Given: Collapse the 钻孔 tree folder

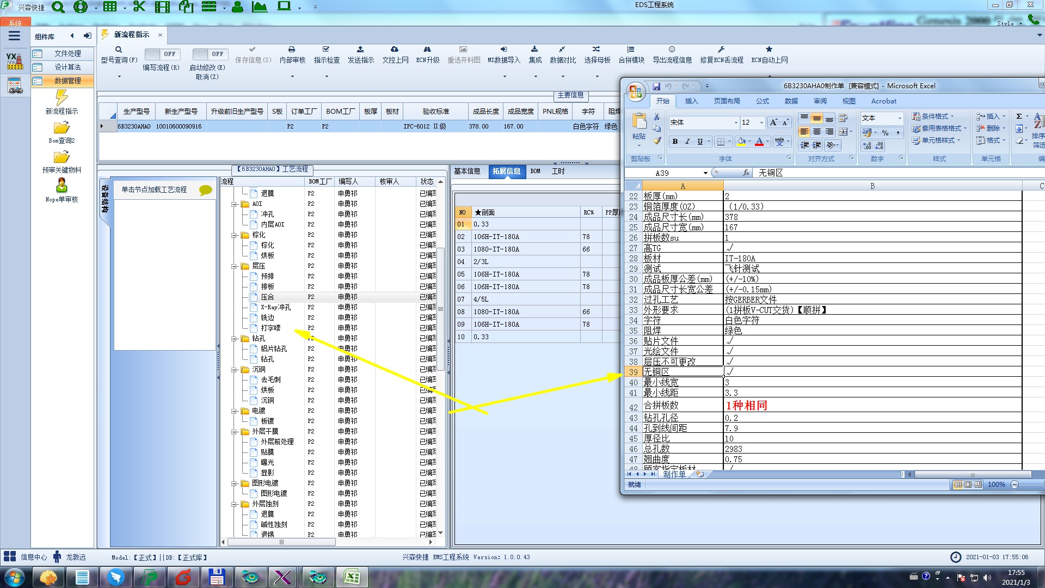Looking at the screenshot, I should (x=234, y=339).
